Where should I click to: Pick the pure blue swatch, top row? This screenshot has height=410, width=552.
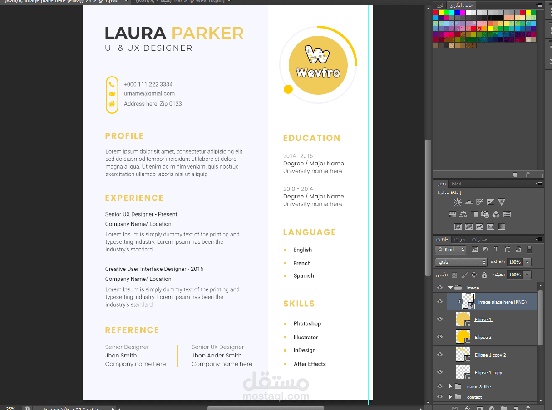coord(458,12)
